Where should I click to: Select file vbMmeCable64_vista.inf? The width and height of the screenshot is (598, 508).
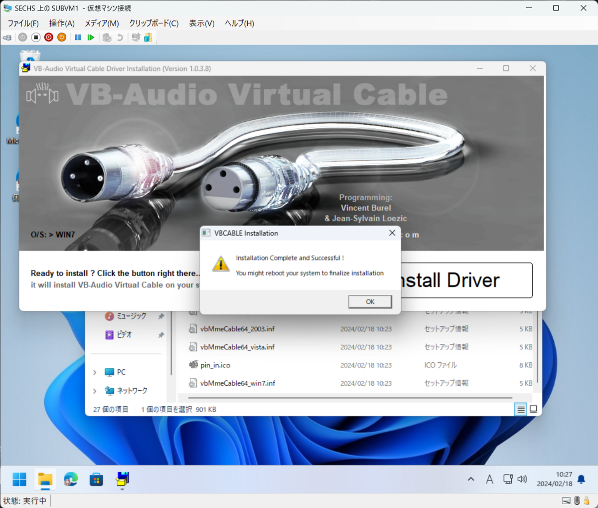237,347
